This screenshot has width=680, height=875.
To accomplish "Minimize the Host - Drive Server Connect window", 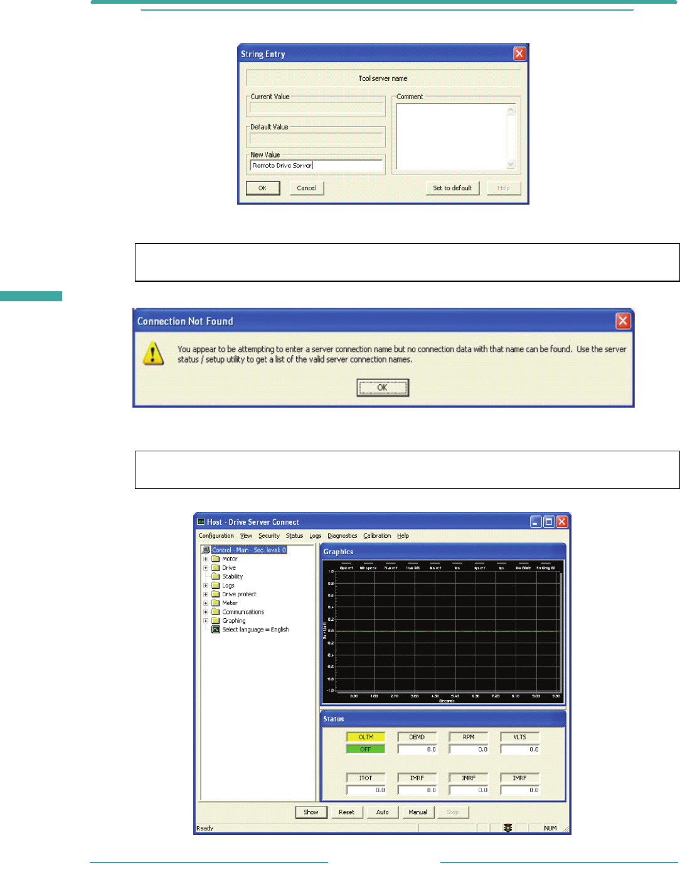I will [x=536, y=522].
